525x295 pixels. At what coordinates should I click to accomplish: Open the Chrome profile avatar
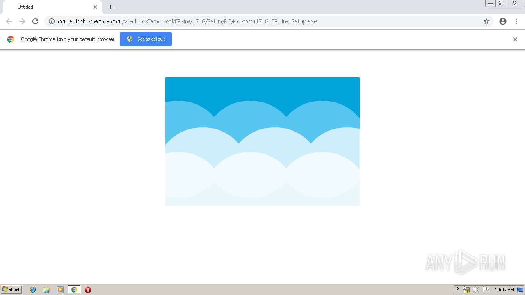pyautogui.click(x=503, y=21)
